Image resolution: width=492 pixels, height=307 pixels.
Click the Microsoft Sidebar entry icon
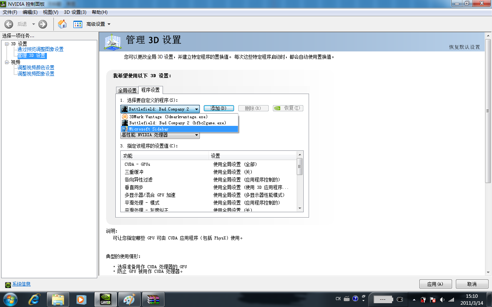point(125,129)
